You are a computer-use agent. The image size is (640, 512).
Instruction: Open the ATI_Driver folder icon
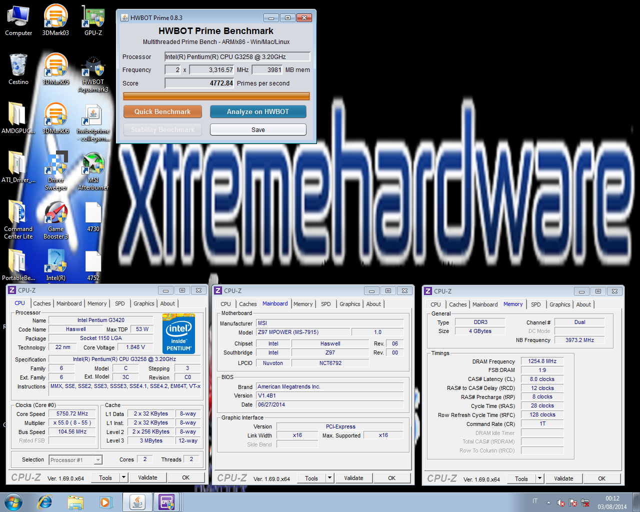point(18,167)
